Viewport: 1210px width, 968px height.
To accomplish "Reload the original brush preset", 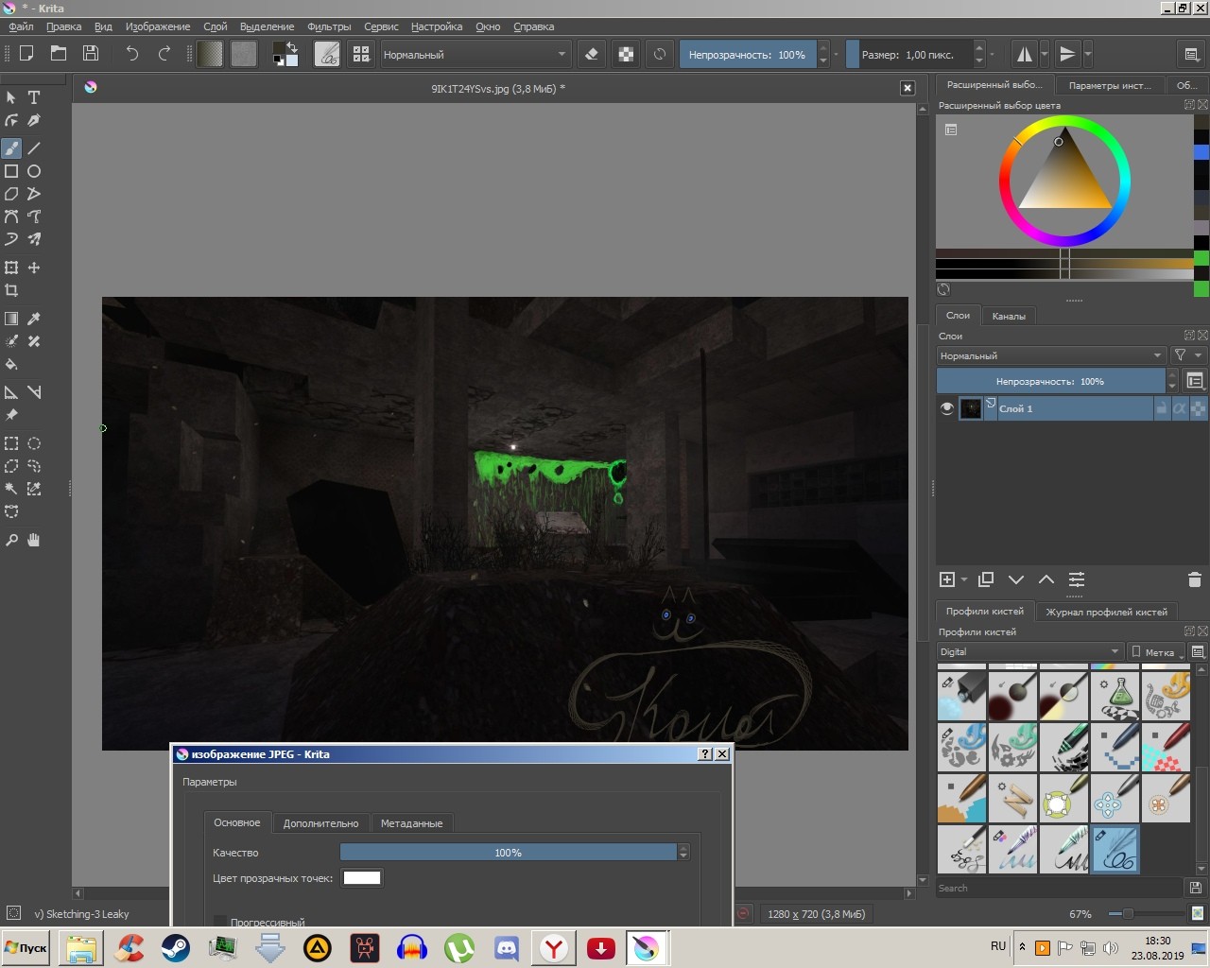I will pos(660,54).
